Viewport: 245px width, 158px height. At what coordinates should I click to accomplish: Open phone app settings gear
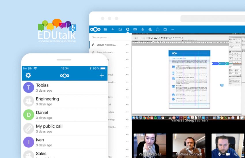click(28, 75)
